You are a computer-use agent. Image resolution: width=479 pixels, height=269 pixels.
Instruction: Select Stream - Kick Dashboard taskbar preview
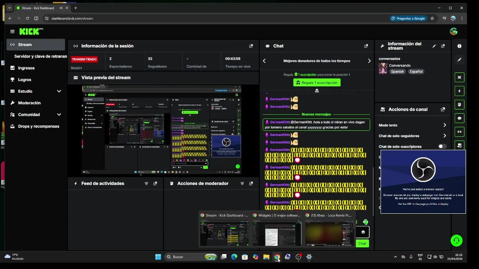coord(224,233)
